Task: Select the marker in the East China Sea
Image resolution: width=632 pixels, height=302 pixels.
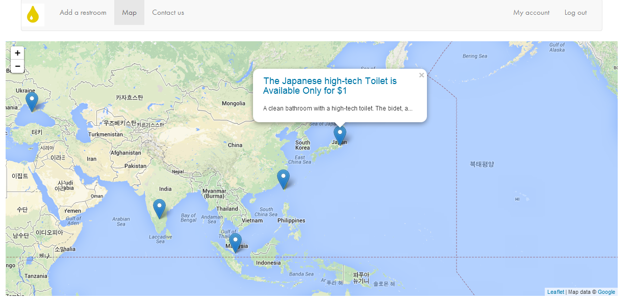Action: (283, 179)
